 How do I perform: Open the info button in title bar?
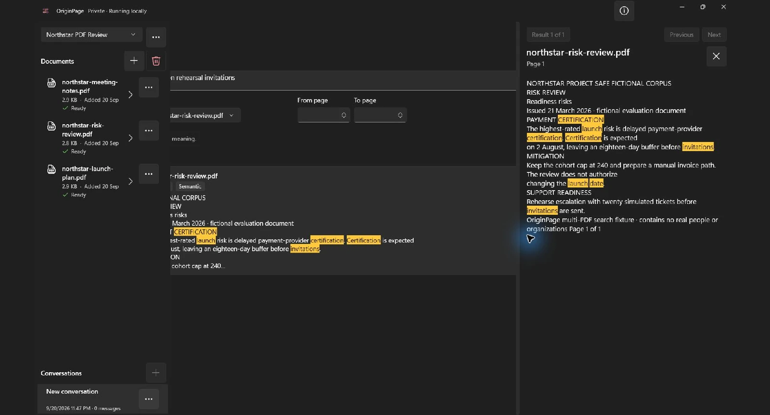click(x=624, y=11)
